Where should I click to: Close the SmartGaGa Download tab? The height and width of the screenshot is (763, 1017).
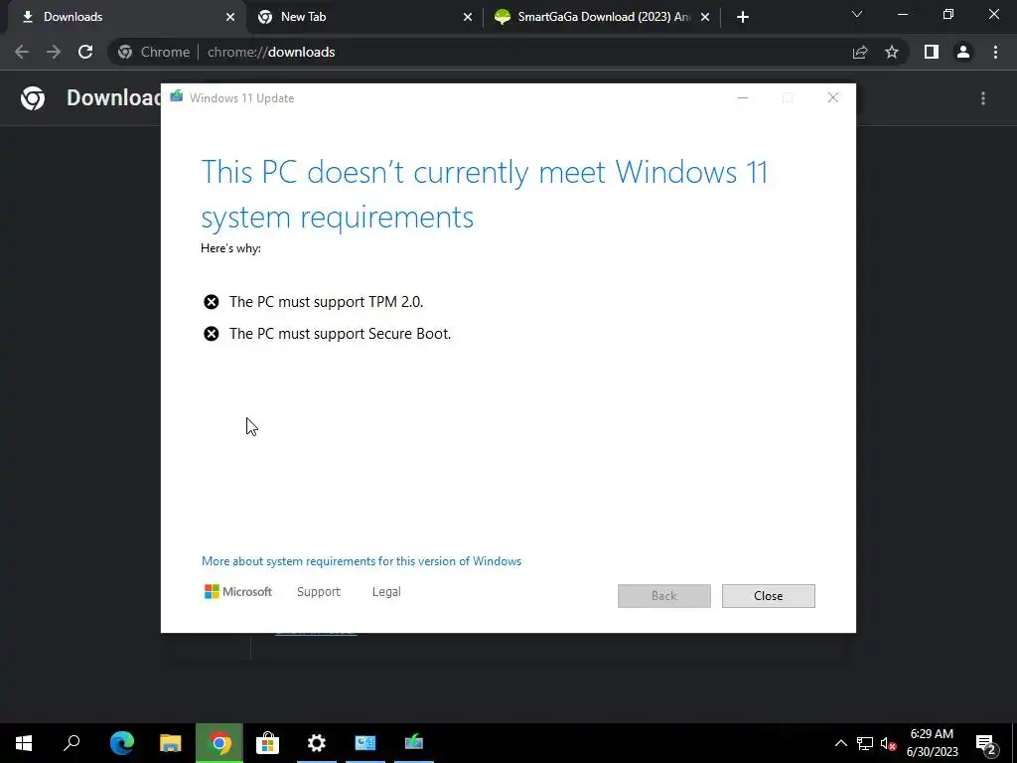705,17
